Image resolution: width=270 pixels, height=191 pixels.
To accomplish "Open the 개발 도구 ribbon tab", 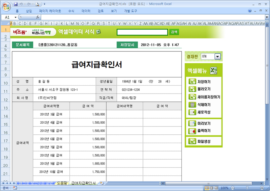I will pos(131,11).
